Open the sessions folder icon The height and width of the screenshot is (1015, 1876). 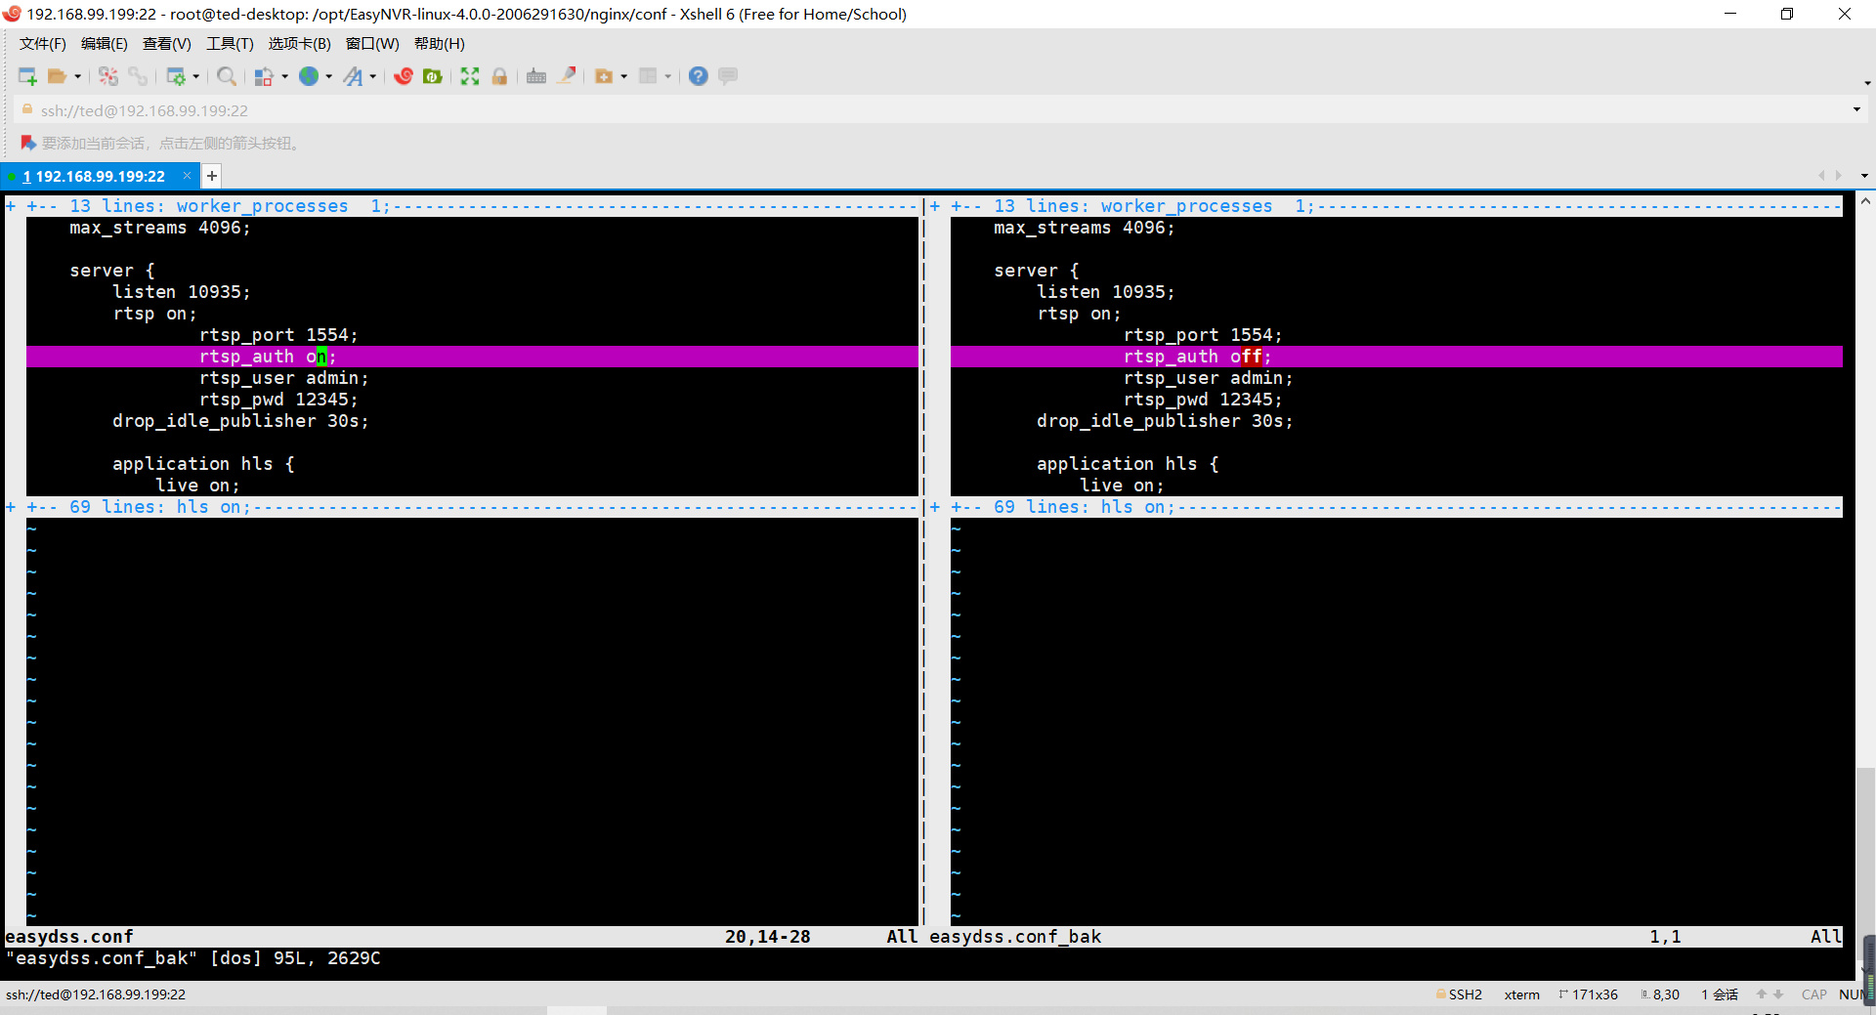coord(58,76)
